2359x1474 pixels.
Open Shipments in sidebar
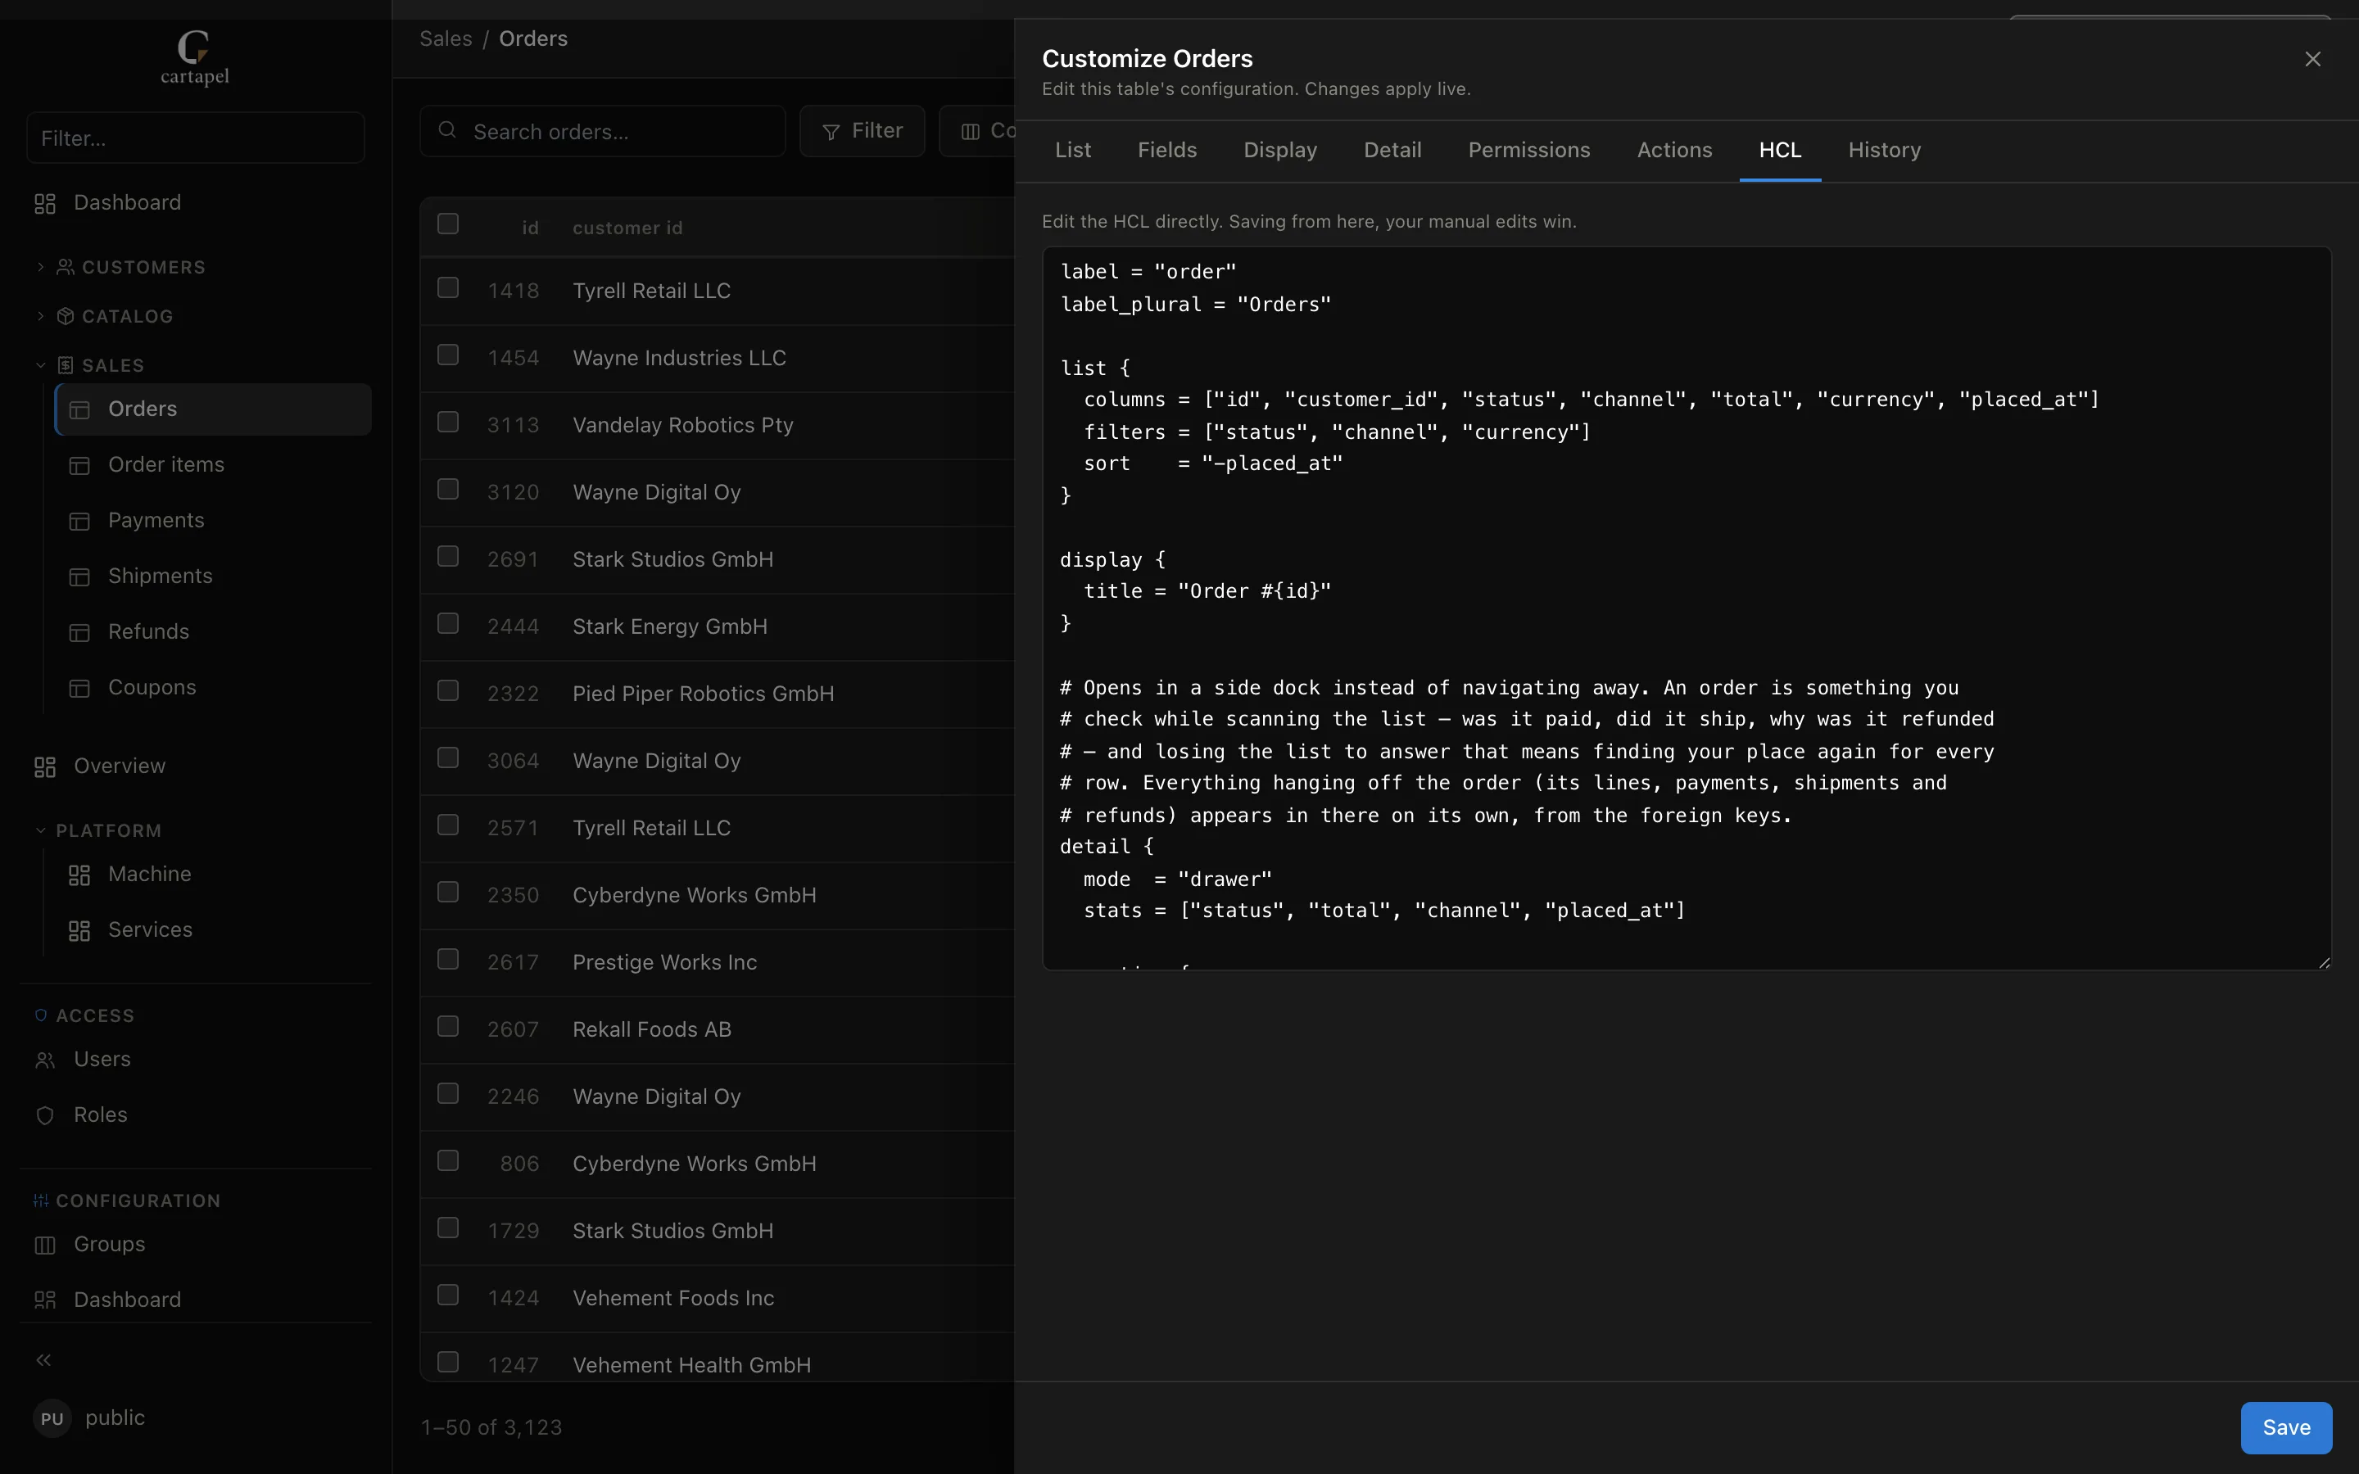[x=212, y=576]
